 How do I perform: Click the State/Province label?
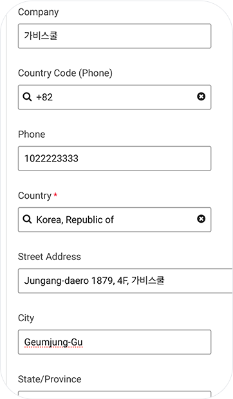[50, 379]
